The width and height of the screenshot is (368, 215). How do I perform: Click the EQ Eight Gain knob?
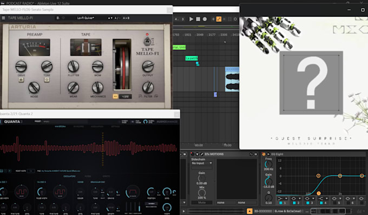[268, 181]
